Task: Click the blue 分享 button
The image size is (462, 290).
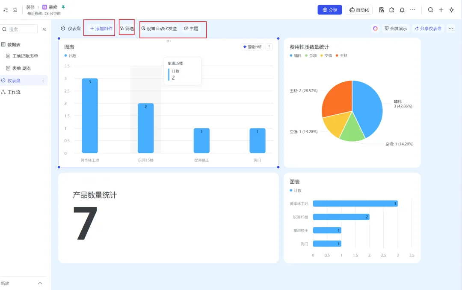Action: (330, 10)
